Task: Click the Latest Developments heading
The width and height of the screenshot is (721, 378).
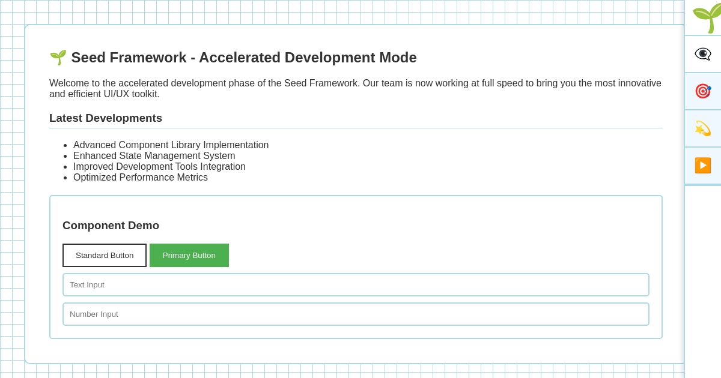Action: click(106, 118)
